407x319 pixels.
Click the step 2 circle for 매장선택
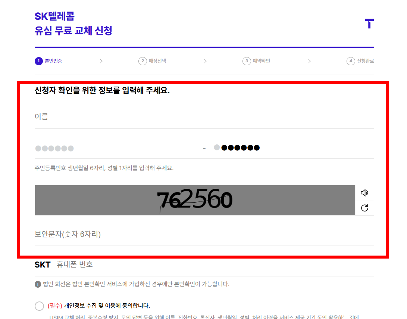coord(143,61)
